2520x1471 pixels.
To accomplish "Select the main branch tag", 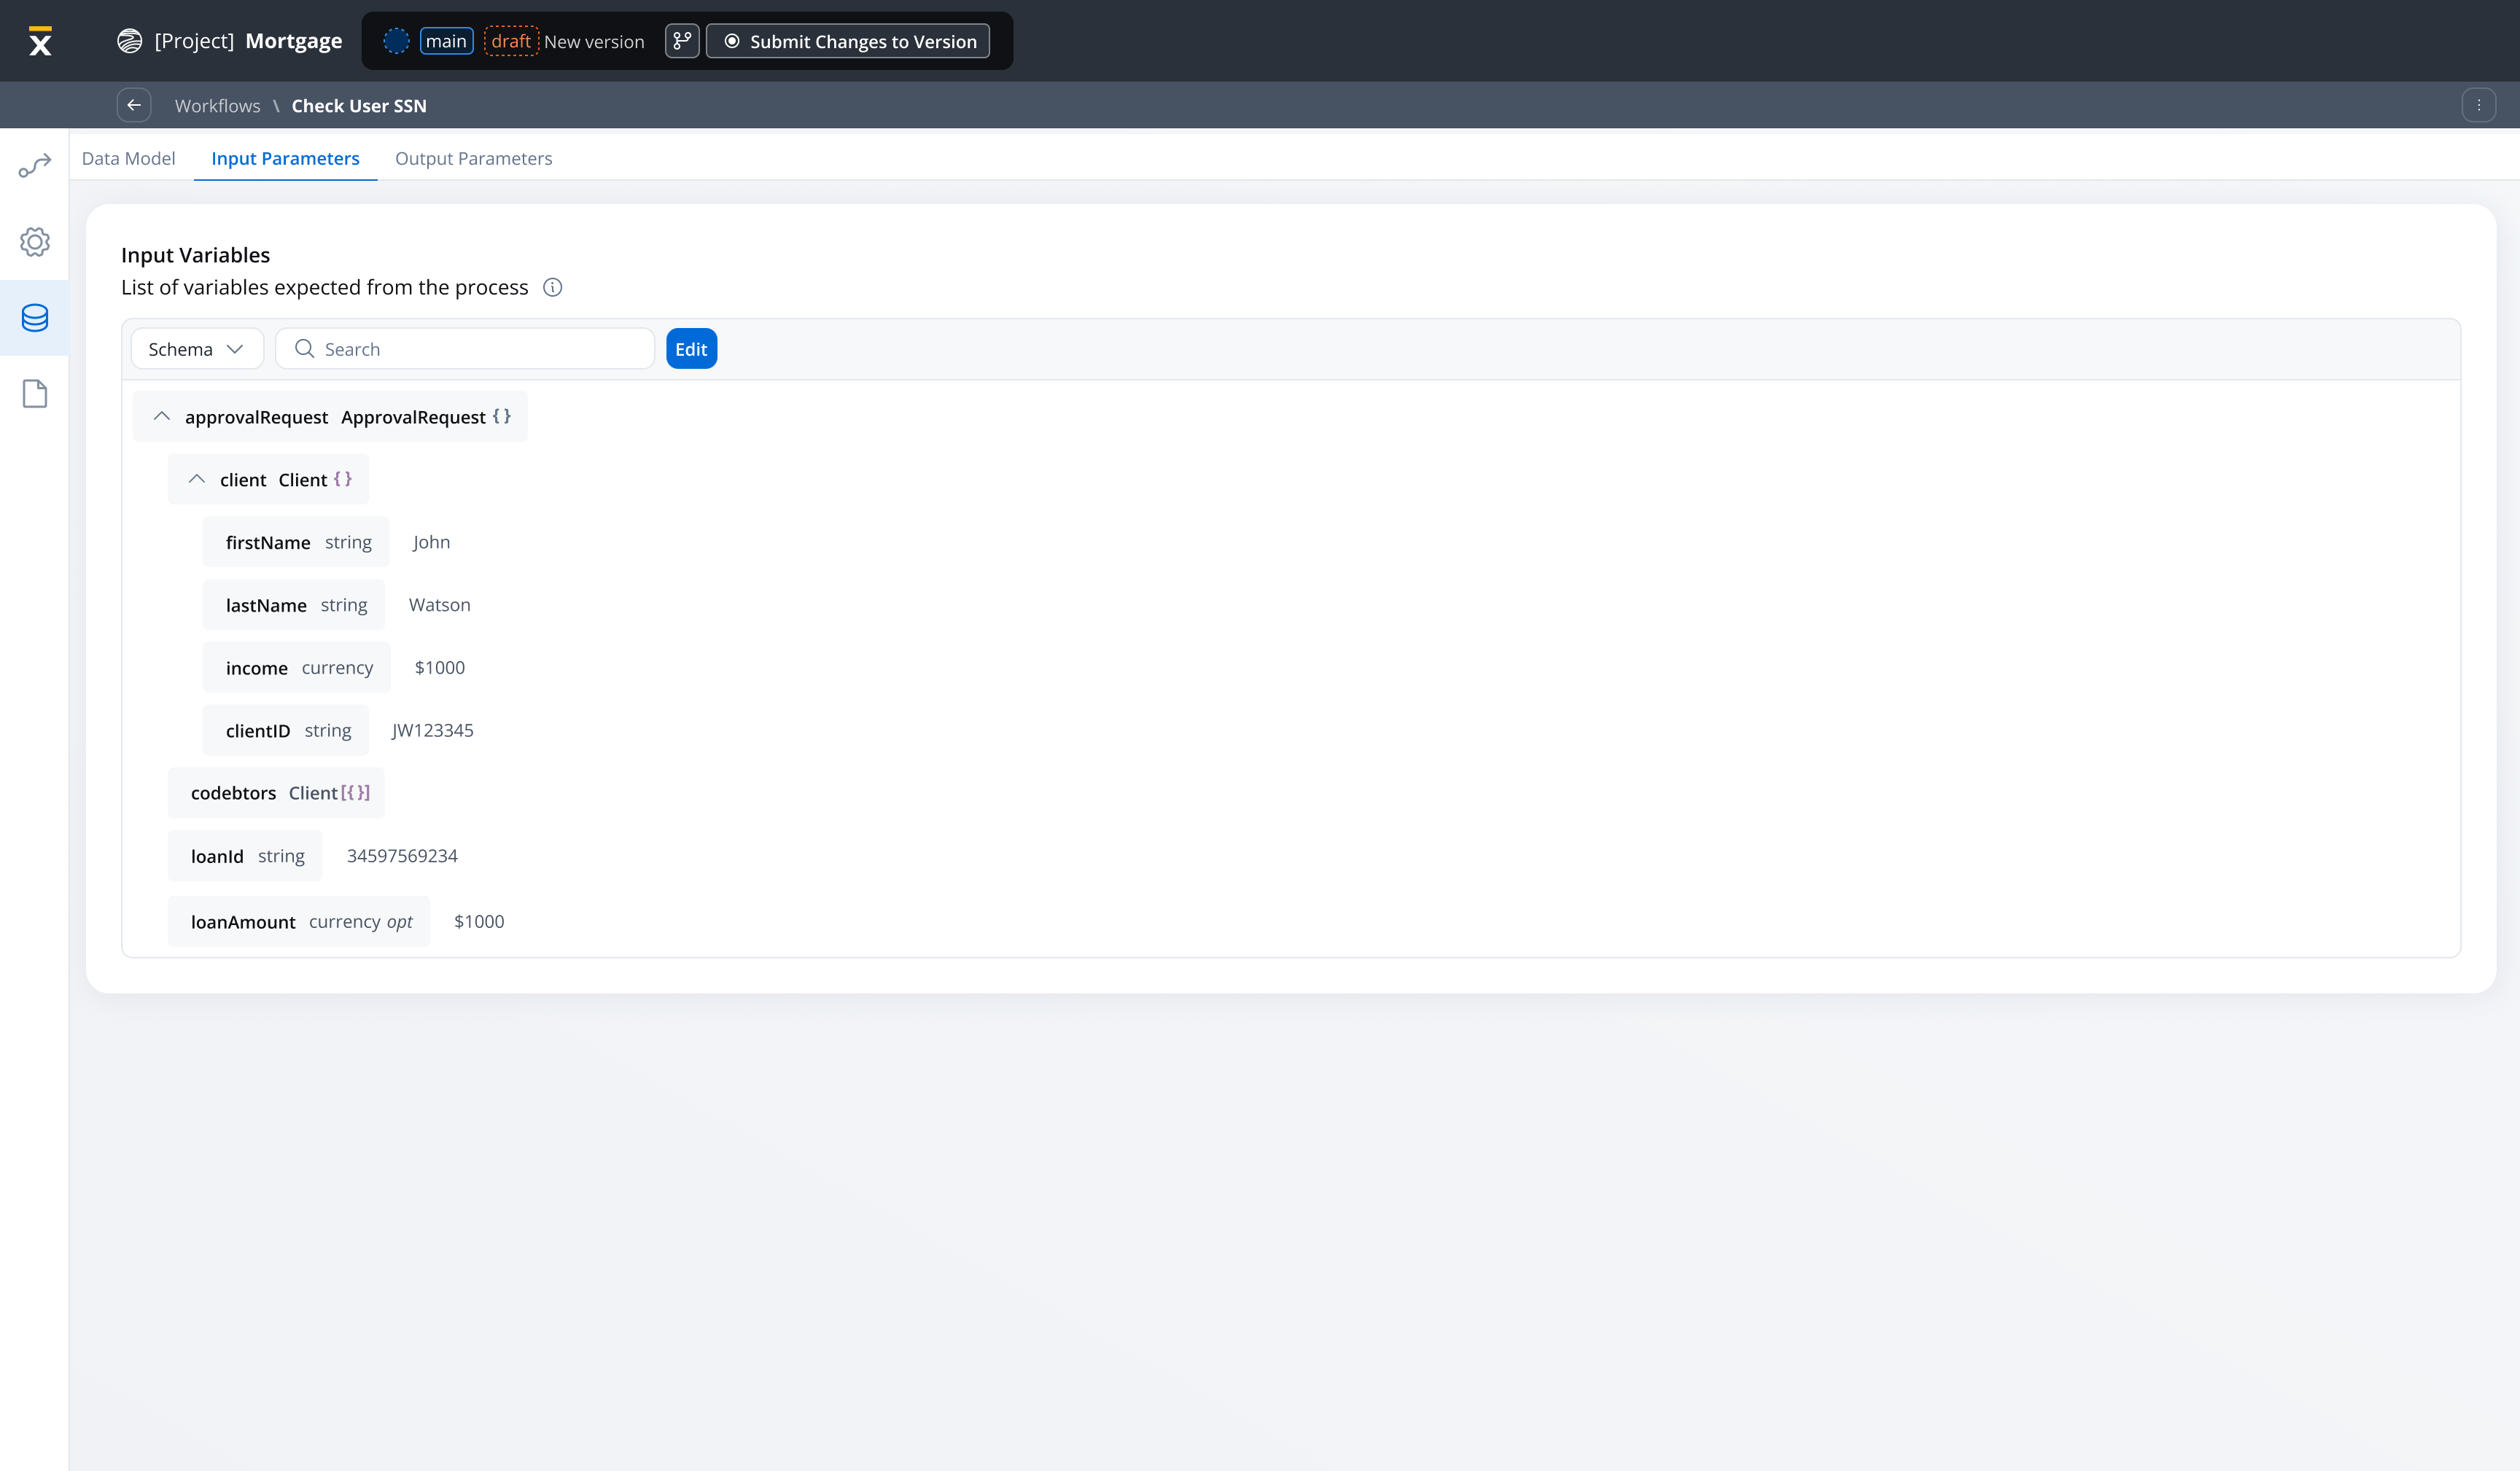I will 446,41.
